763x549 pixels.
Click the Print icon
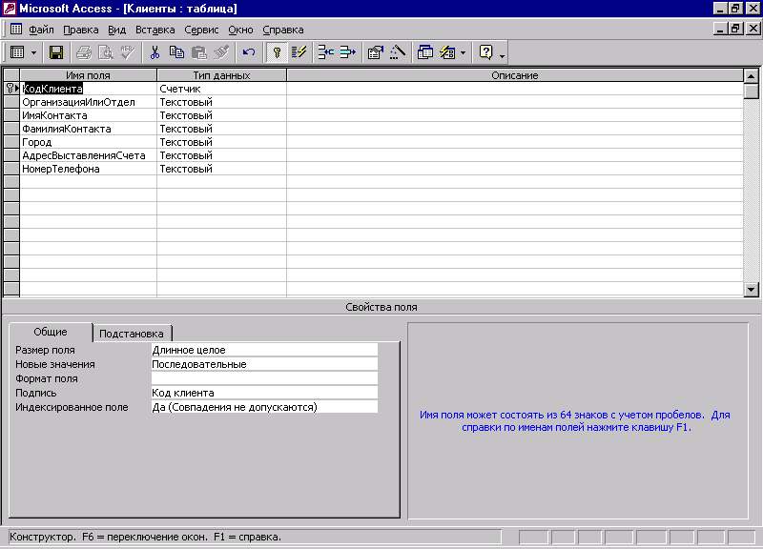click(x=84, y=52)
